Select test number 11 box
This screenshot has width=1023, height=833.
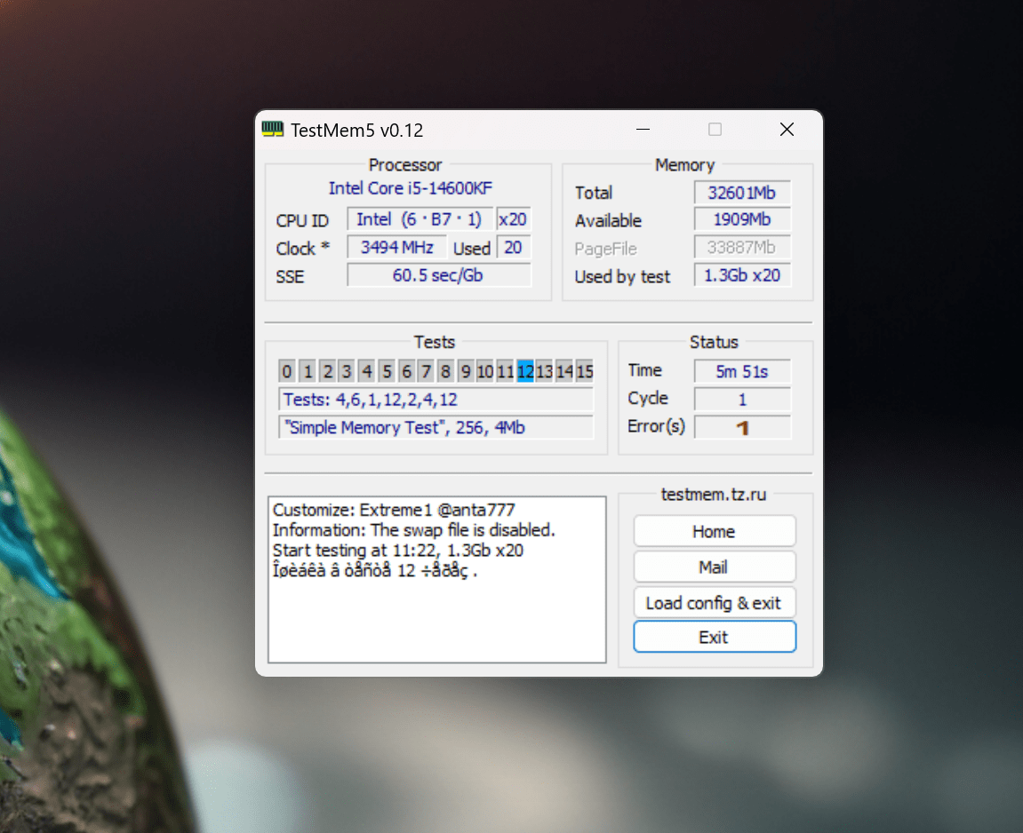point(505,371)
